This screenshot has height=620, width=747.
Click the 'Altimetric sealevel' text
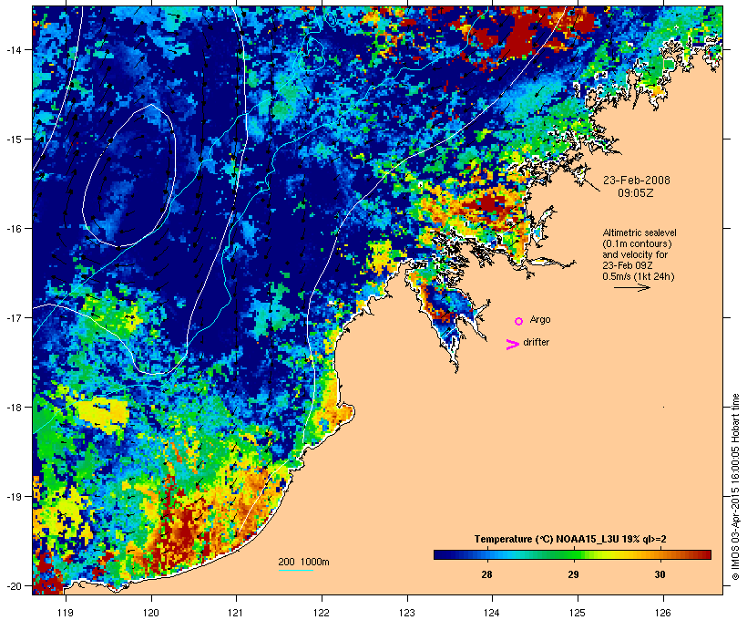[640, 232]
